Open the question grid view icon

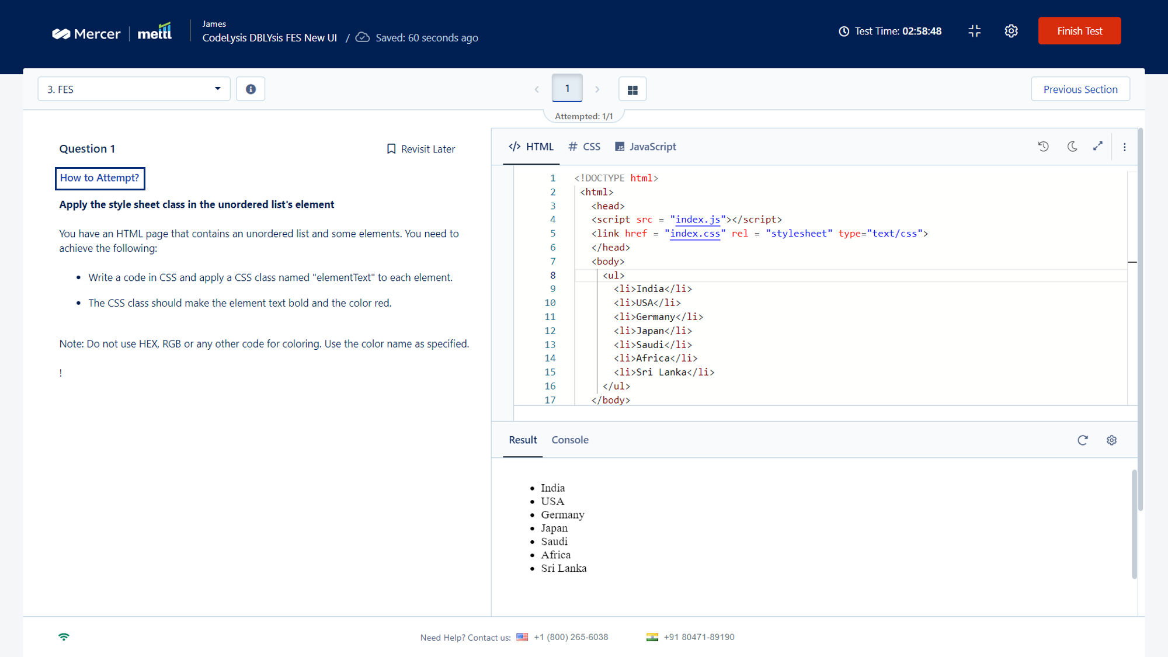tap(632, 89)
